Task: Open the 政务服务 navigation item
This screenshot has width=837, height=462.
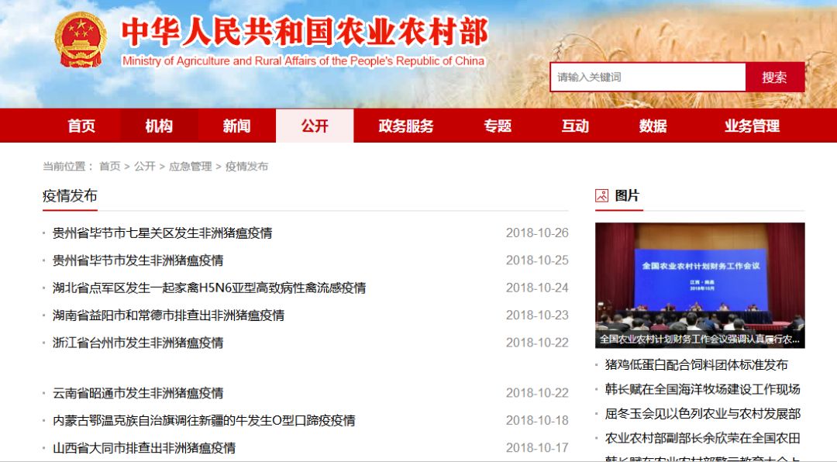Action: tap(406, 126)
